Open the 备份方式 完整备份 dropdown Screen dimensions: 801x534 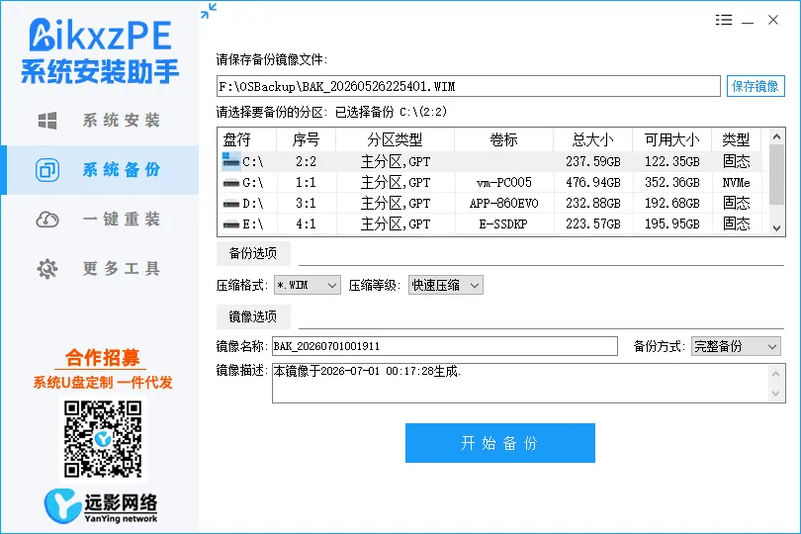click(x=736, y=346)
